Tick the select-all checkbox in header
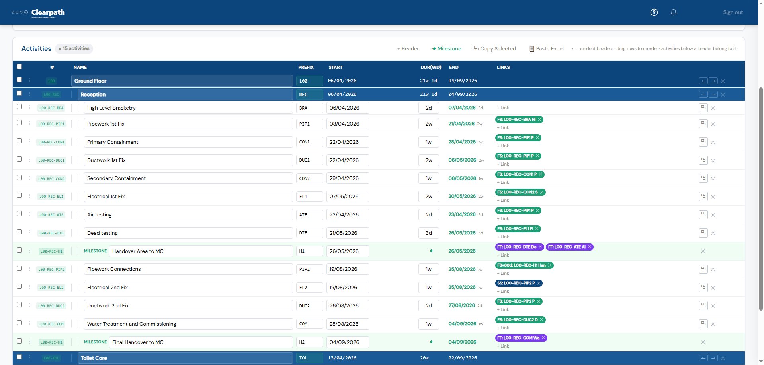The image size is (764, 365). (x=19, y=67)
